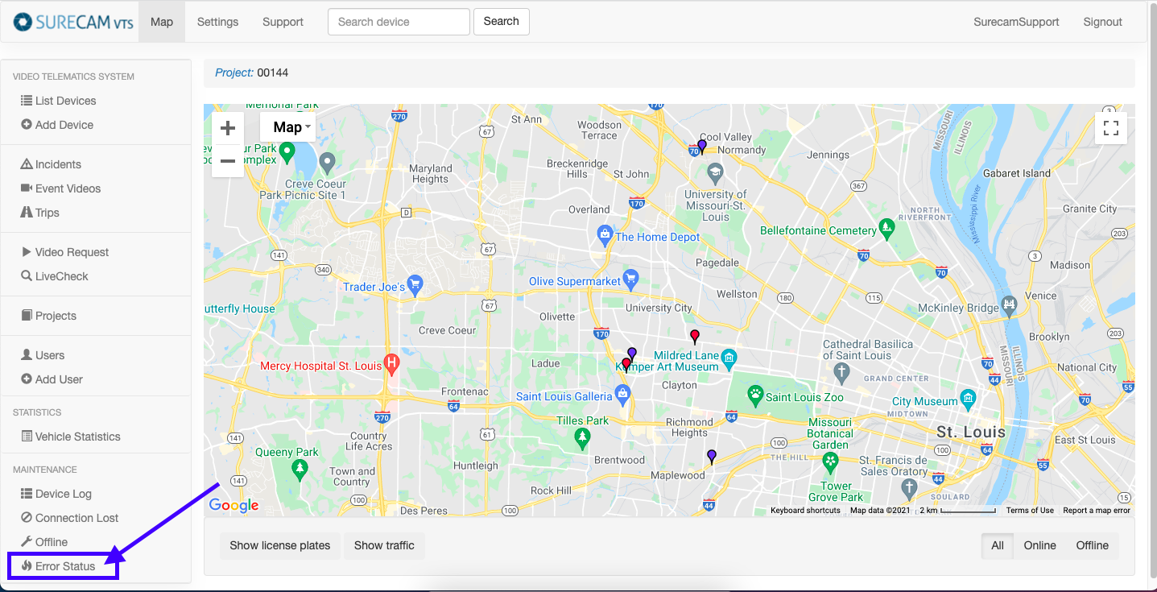The width and height of the screenshot is (1157, 592).
Task: Focus the Search device field
Action: click(399, 22)
